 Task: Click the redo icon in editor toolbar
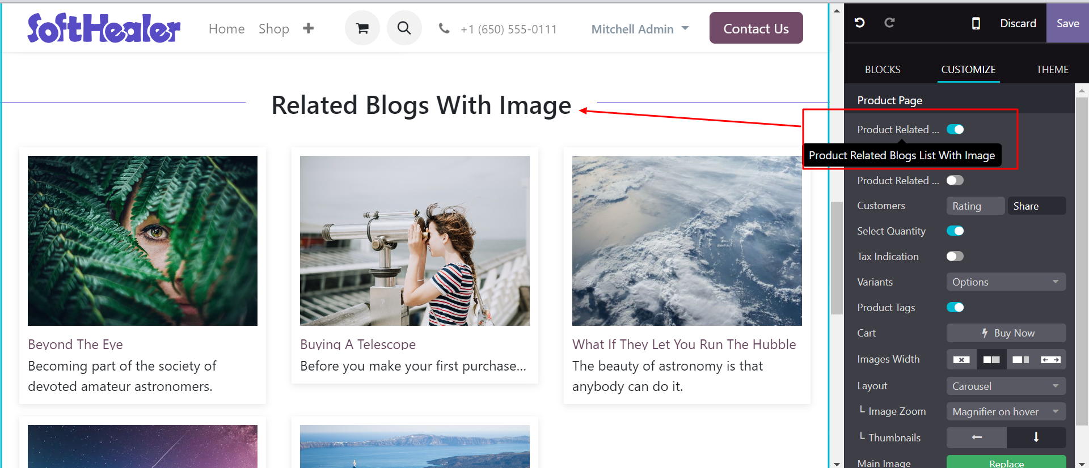[889, 23]
